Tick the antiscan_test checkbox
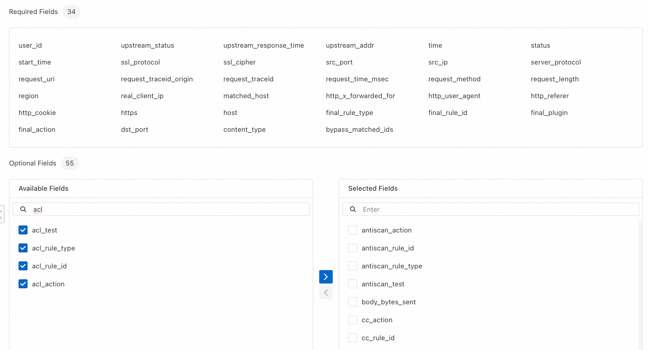The image size is (648, 350). tap(352, 284)
